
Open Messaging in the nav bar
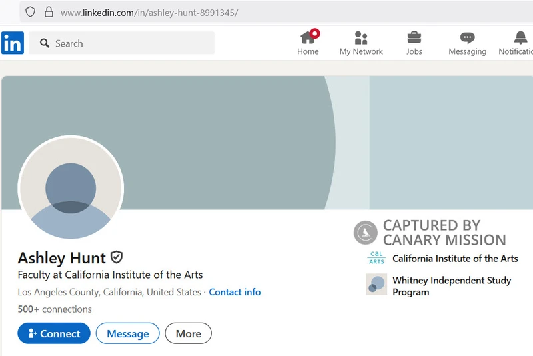467,43
